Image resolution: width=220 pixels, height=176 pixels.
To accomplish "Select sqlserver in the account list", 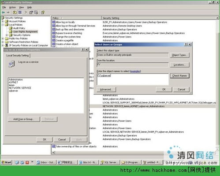I will [13, 91].
